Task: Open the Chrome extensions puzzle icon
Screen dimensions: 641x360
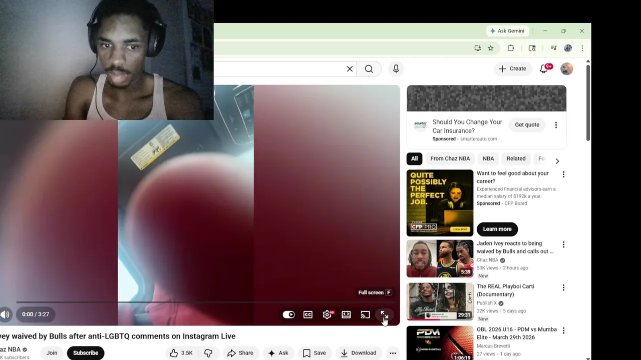Action: [511, 48]
